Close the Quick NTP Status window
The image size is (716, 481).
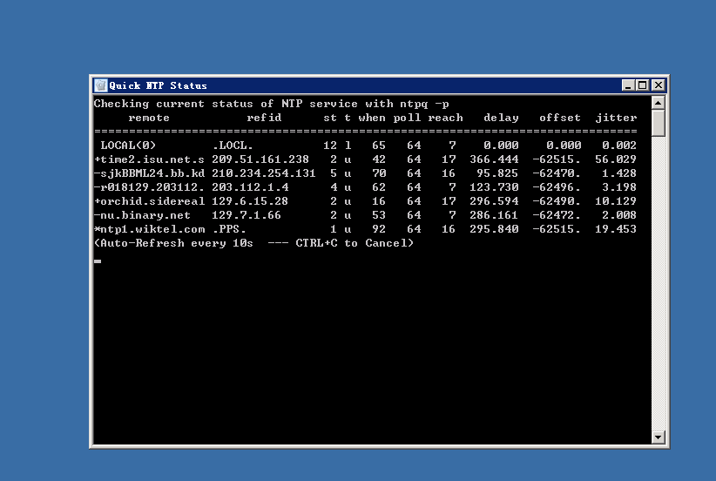(x=658, y=85)
